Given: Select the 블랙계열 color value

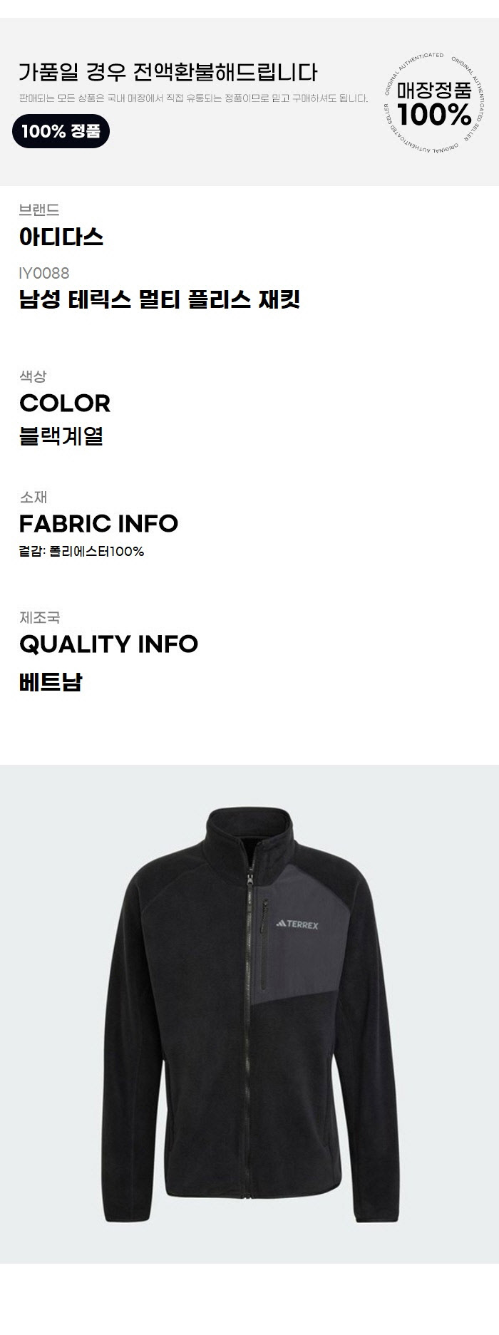Looking at the screenshot, I should pyautogui.click(x=61, y=436).
